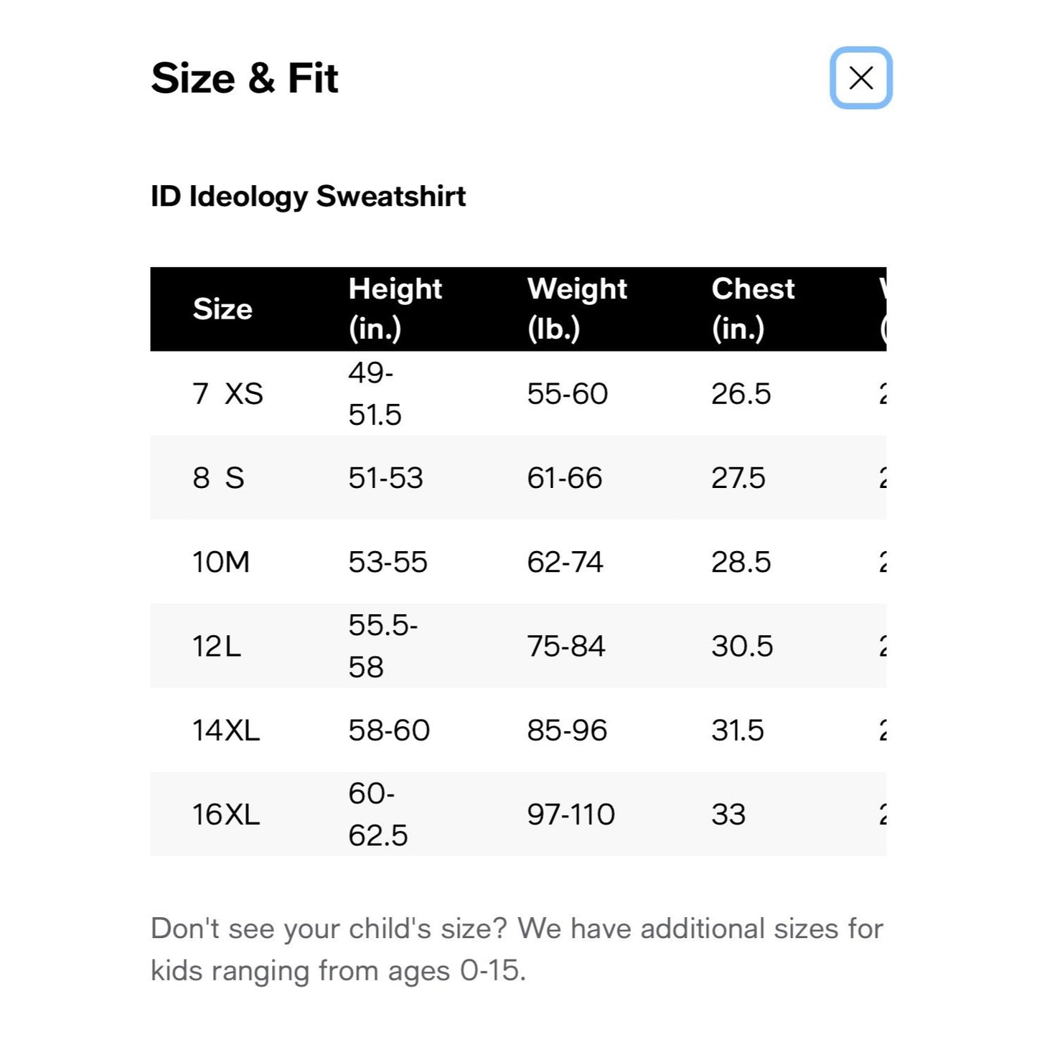Click the 12L size cell

(x=216, y=646)
